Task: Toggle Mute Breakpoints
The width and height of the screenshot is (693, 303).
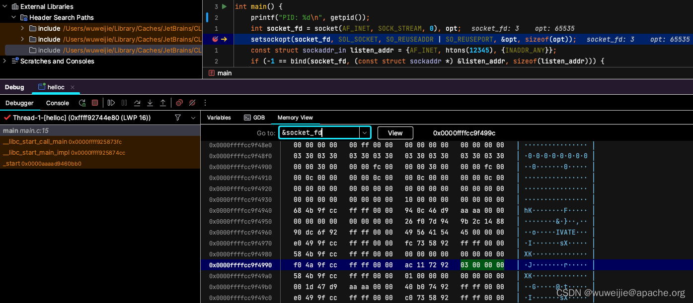Action: pyautogui.click(x=192, y=103)
